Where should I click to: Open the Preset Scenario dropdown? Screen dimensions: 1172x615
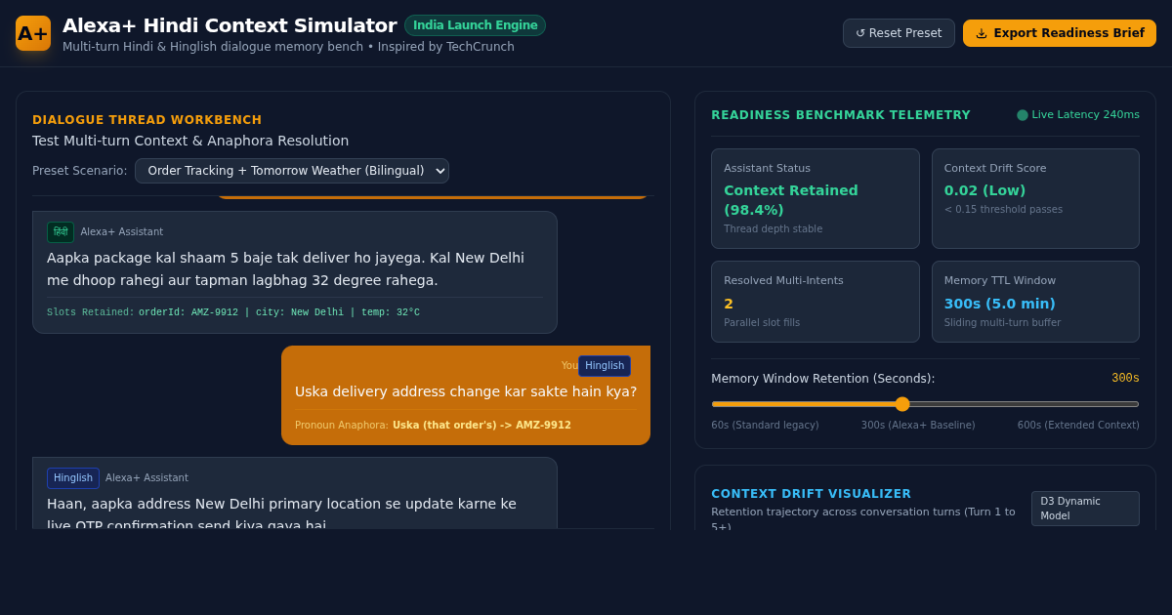point(292,171)
